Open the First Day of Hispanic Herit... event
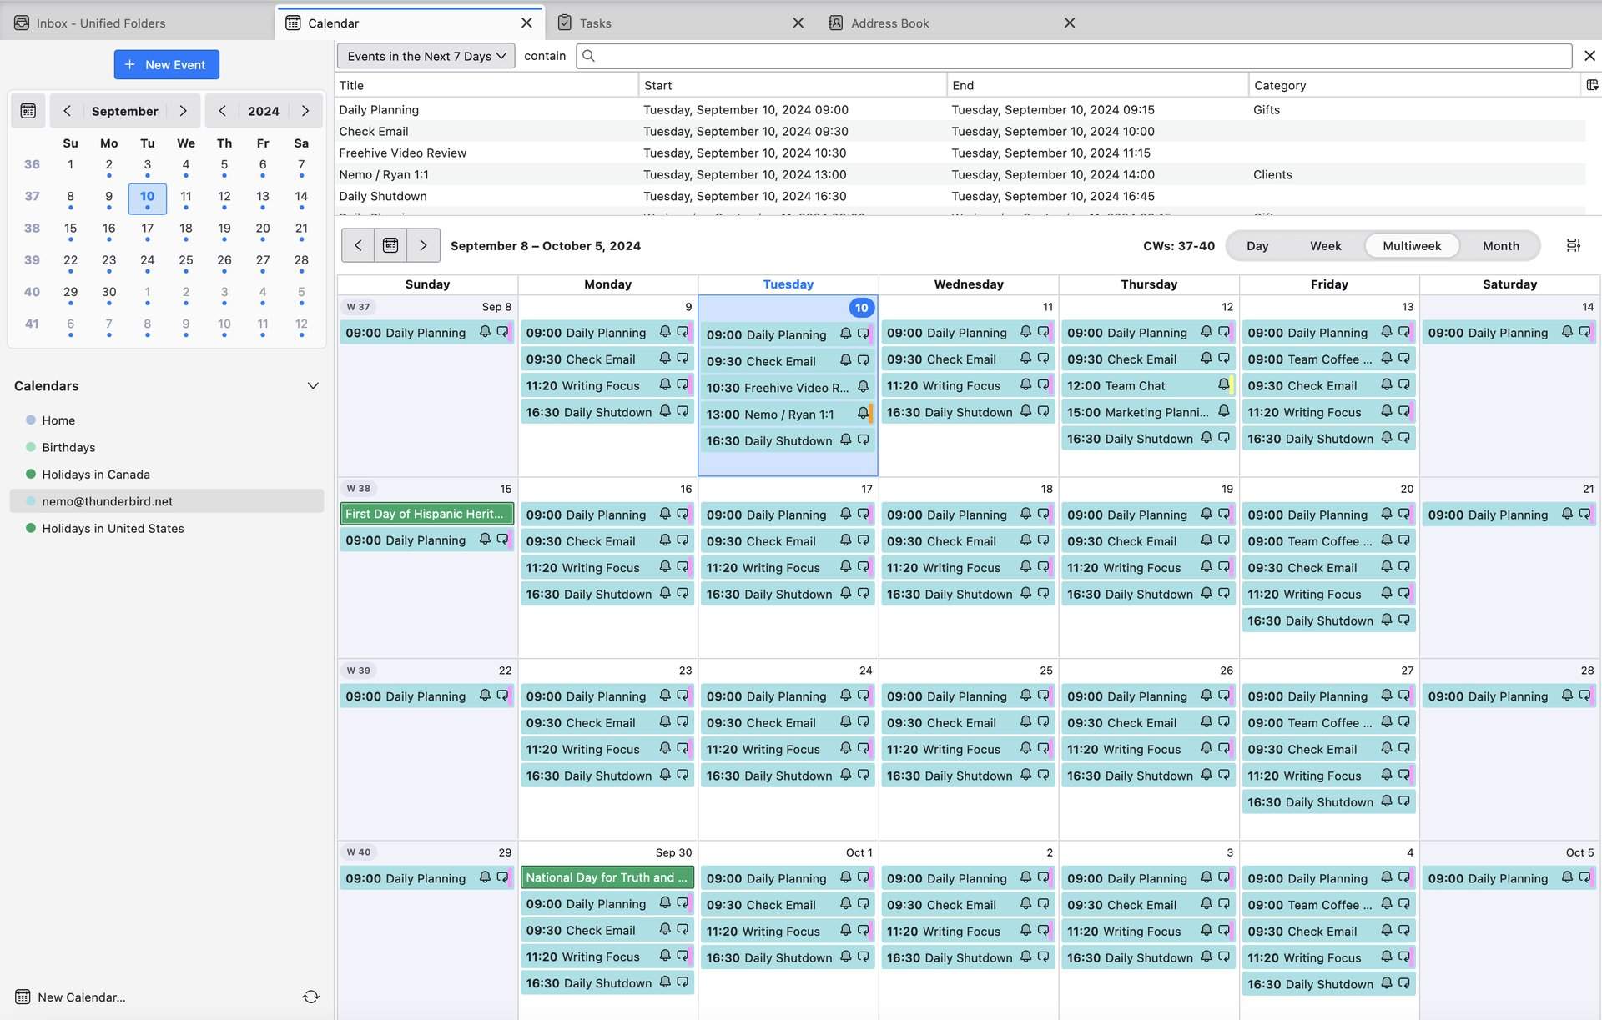Screen dimensions: 1602x1020 pyautogui.click(x=426, y=514)
